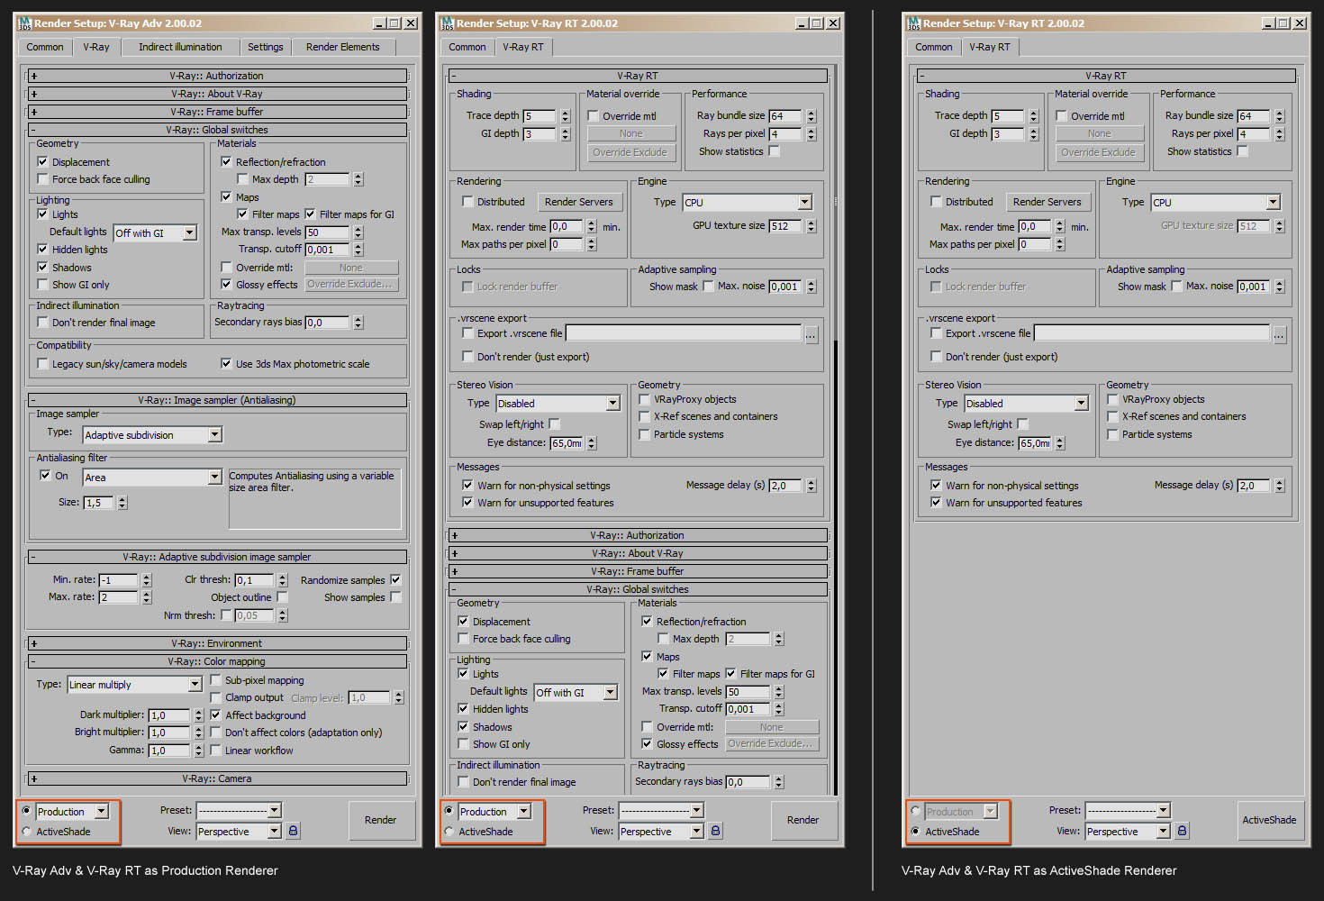
Task: Open Color mapping Type dropdown (Linear multiply)
Action: (x=134, y=685)
